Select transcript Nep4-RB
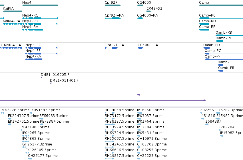 [40, 24]
